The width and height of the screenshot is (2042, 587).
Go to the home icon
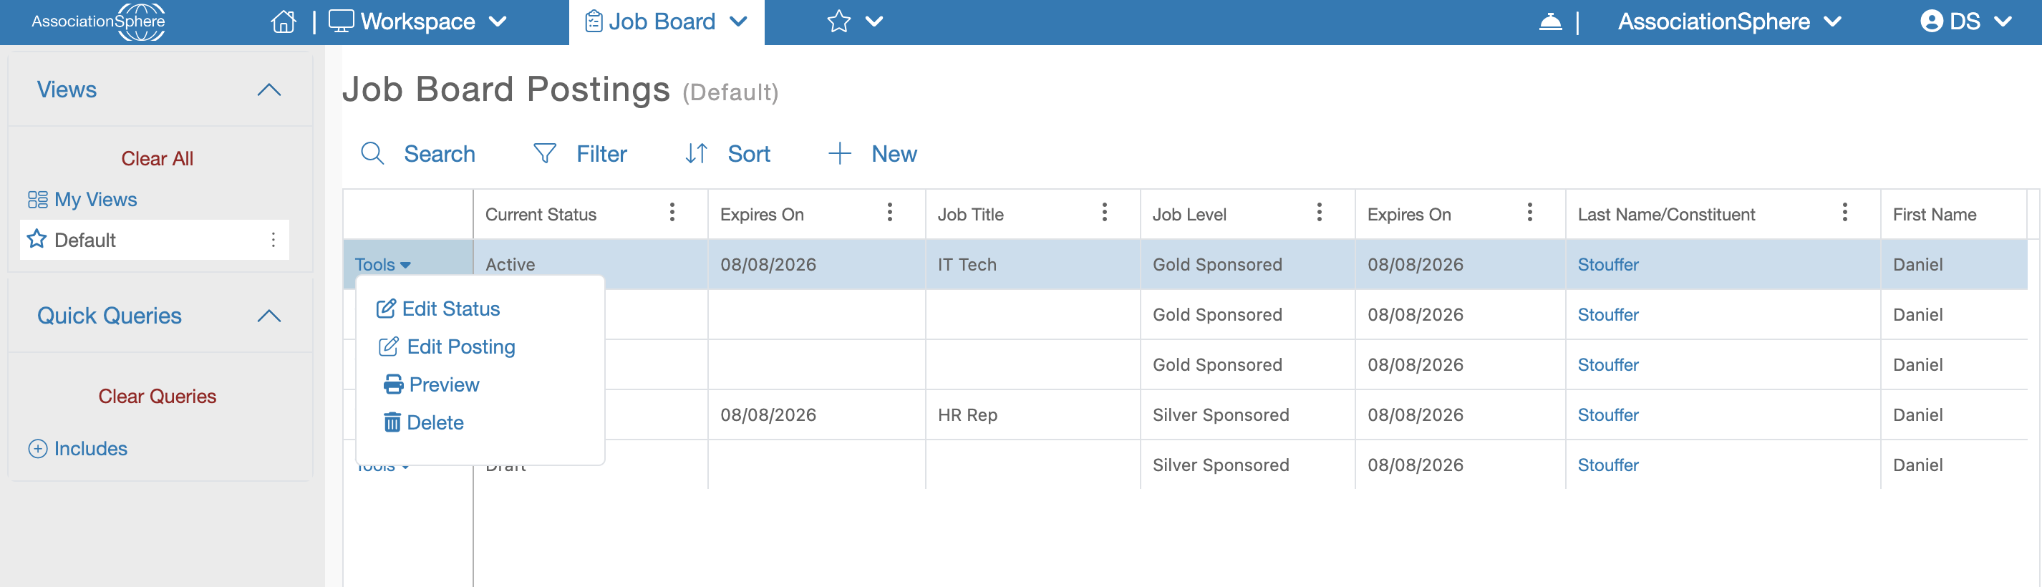283,21
